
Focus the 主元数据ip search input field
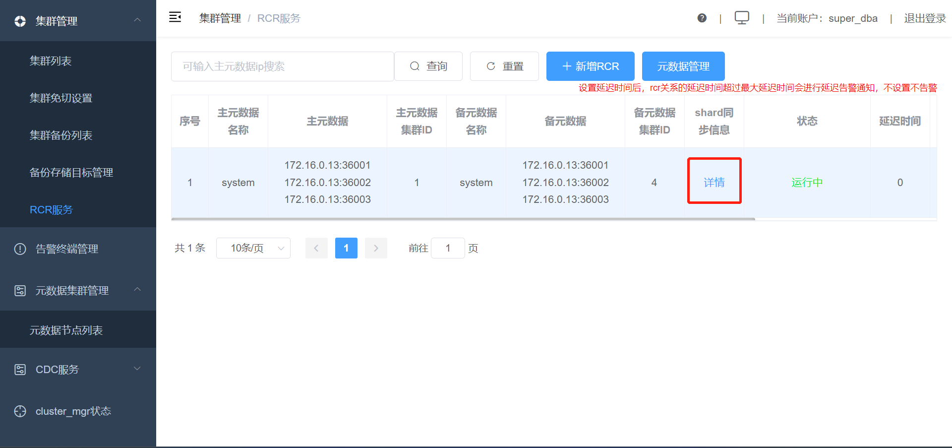pyautogui.click(x=282, y=66)
